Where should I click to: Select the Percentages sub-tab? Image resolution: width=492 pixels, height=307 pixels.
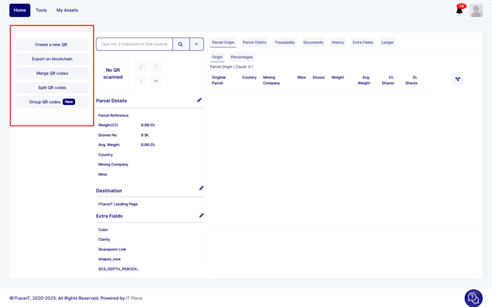tap(242, 57)
